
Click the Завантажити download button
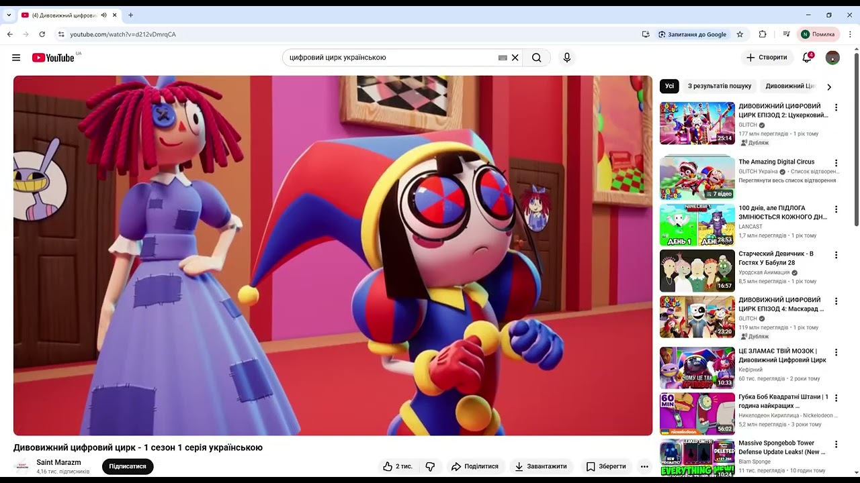[541, 466]
